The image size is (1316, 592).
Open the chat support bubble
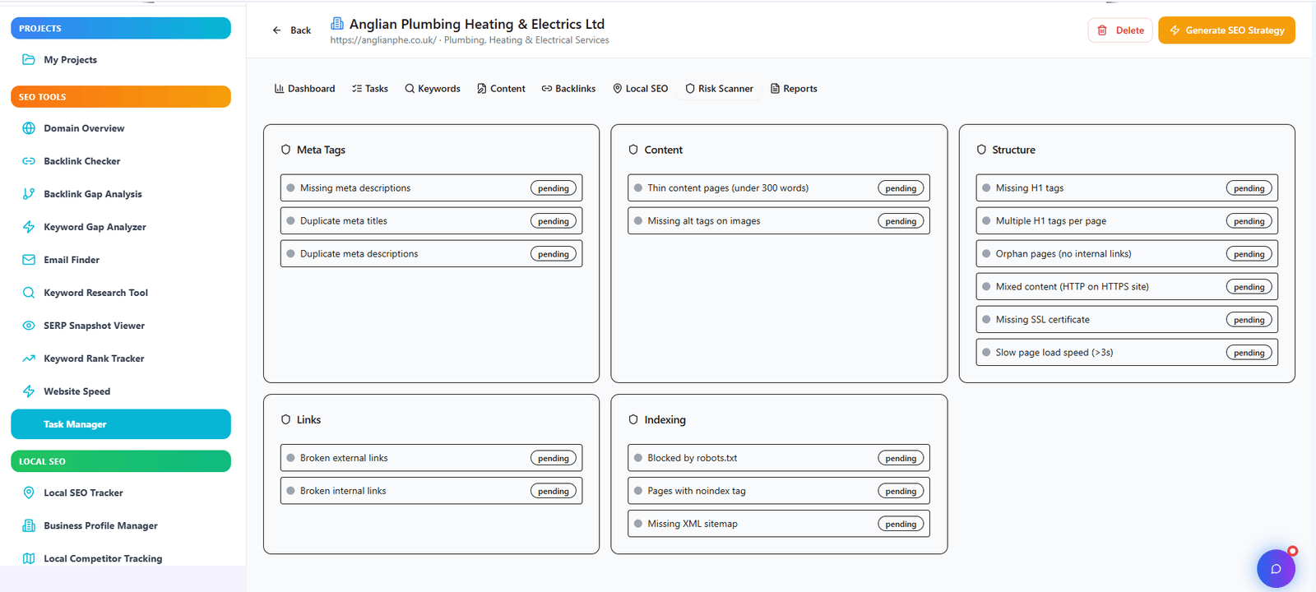click(x=1276, y=568)
